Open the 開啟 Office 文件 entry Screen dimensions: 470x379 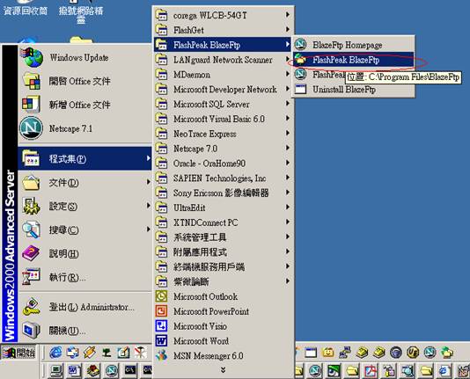pos(84,81)
